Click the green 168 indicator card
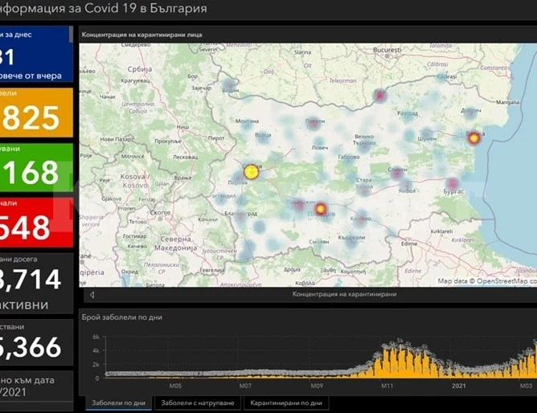 tap(36, 168)
